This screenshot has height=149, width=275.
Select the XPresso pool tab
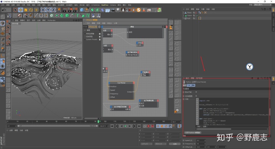tap(93, 27)
